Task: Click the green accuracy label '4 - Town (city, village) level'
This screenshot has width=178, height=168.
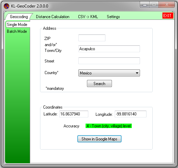Action: pyautogui.click(x=109, y=126)
